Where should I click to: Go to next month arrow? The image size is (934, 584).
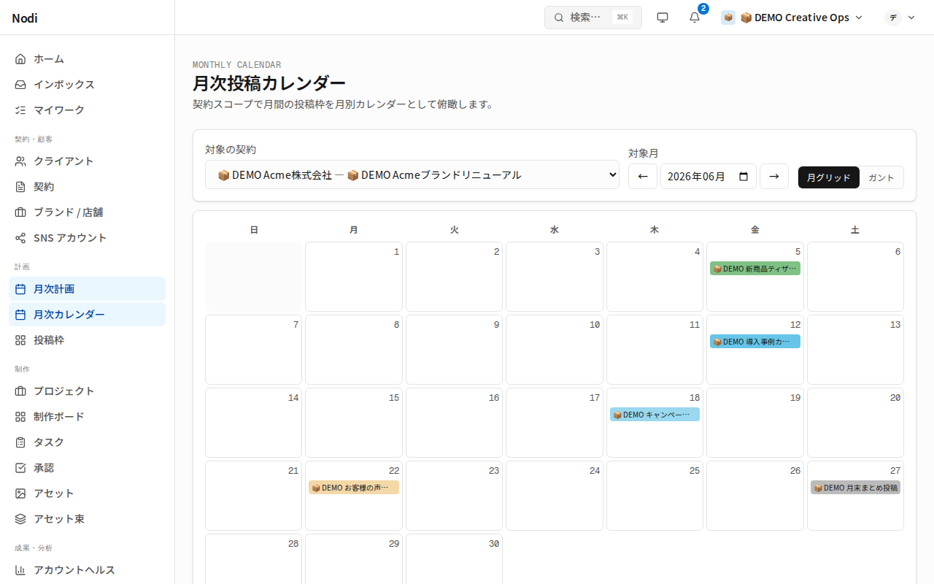[x=774, y=176]
